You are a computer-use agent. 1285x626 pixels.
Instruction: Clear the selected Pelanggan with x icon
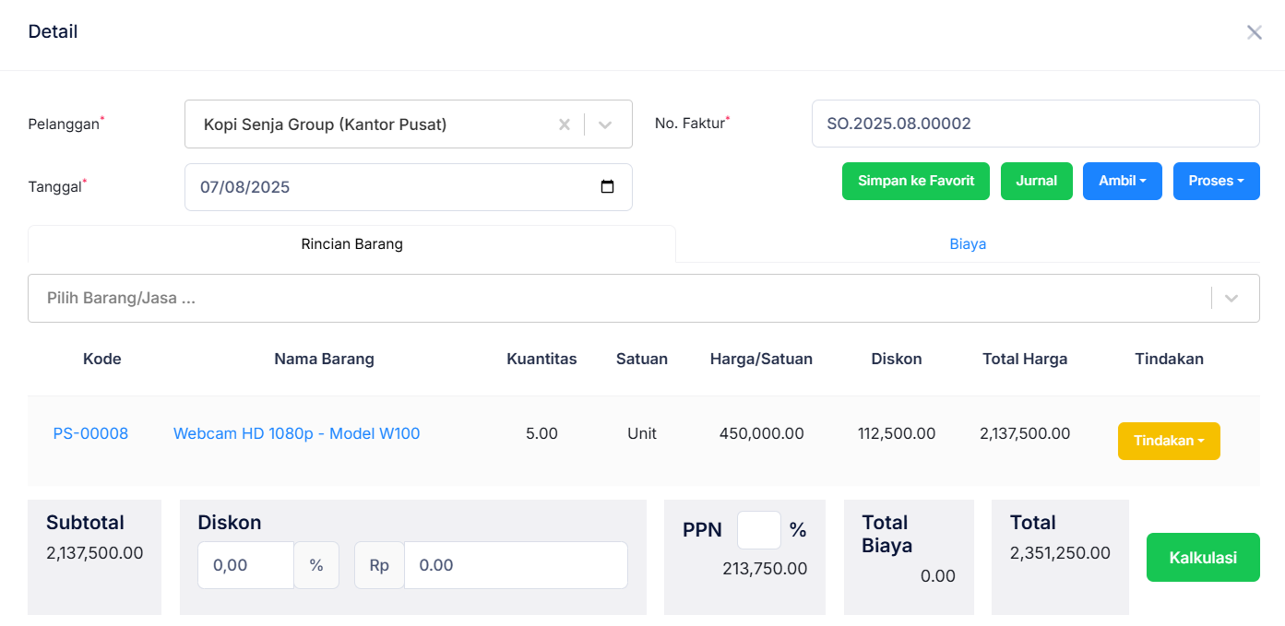click(565, 124)
